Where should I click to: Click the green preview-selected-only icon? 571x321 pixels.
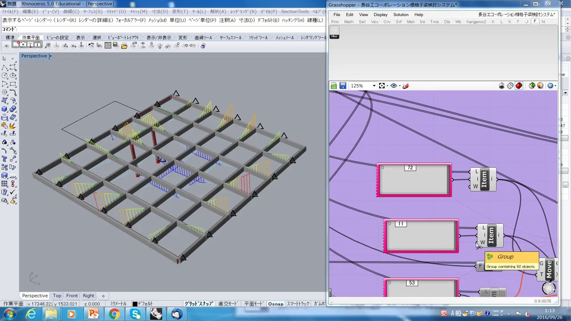point(532,86)
